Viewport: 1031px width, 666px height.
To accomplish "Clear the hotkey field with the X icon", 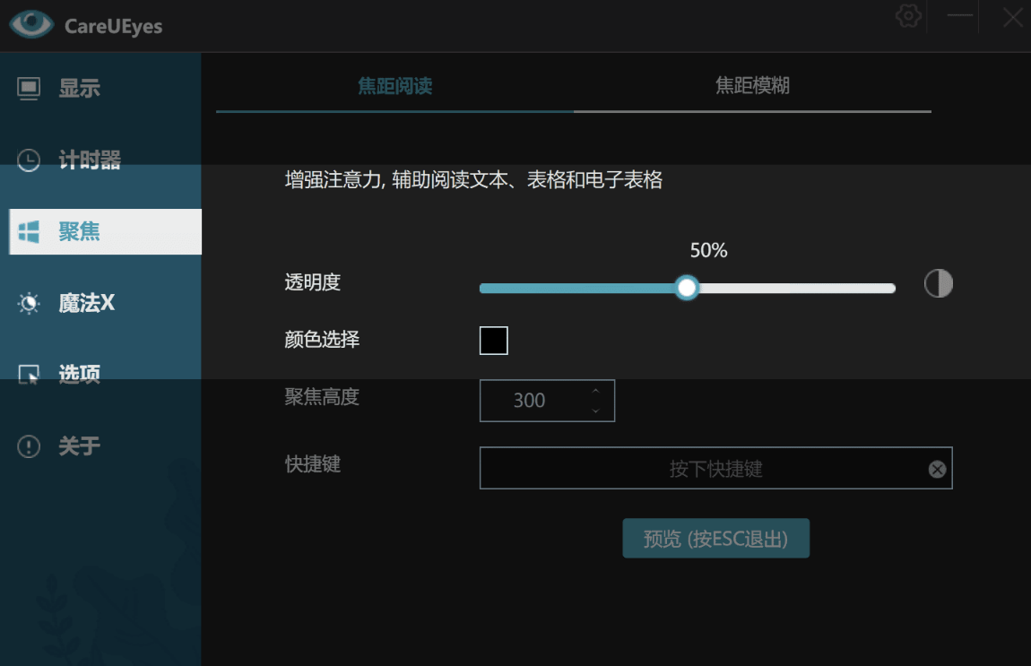I will (x=938, y=468).
